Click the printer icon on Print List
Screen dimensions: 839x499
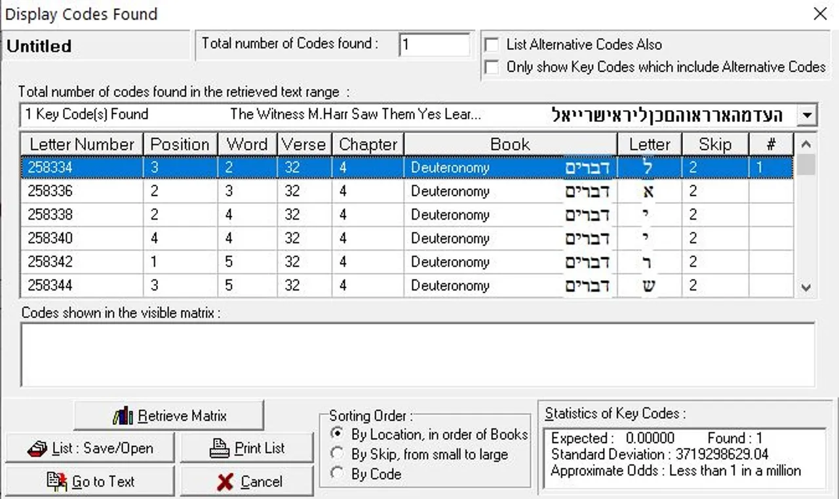pyautogui.click(x=220, y=449)
